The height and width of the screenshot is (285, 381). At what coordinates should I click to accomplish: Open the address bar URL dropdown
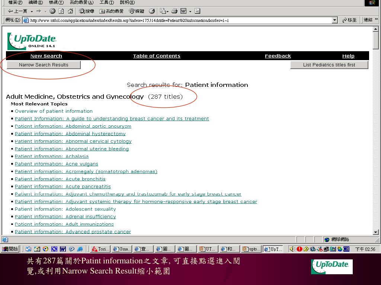(x=334, y=20)
